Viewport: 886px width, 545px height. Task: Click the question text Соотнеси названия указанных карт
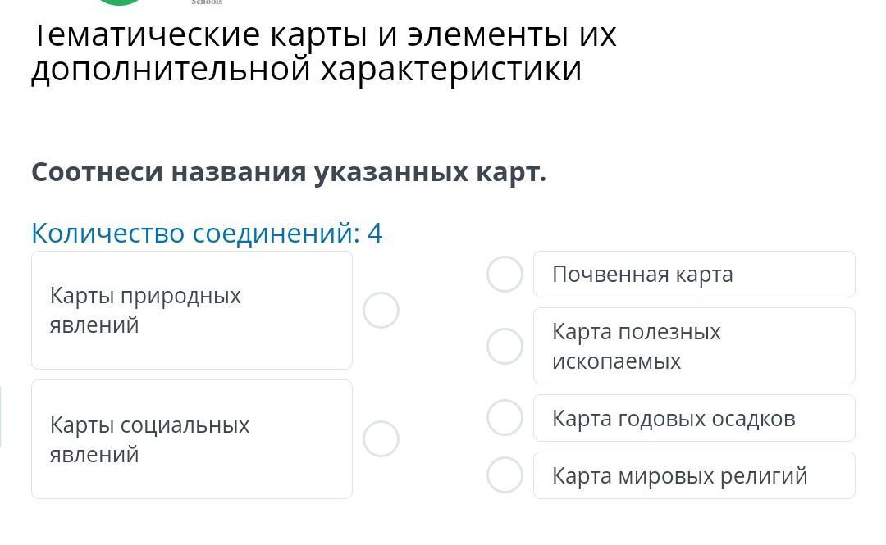coord(289,172)
